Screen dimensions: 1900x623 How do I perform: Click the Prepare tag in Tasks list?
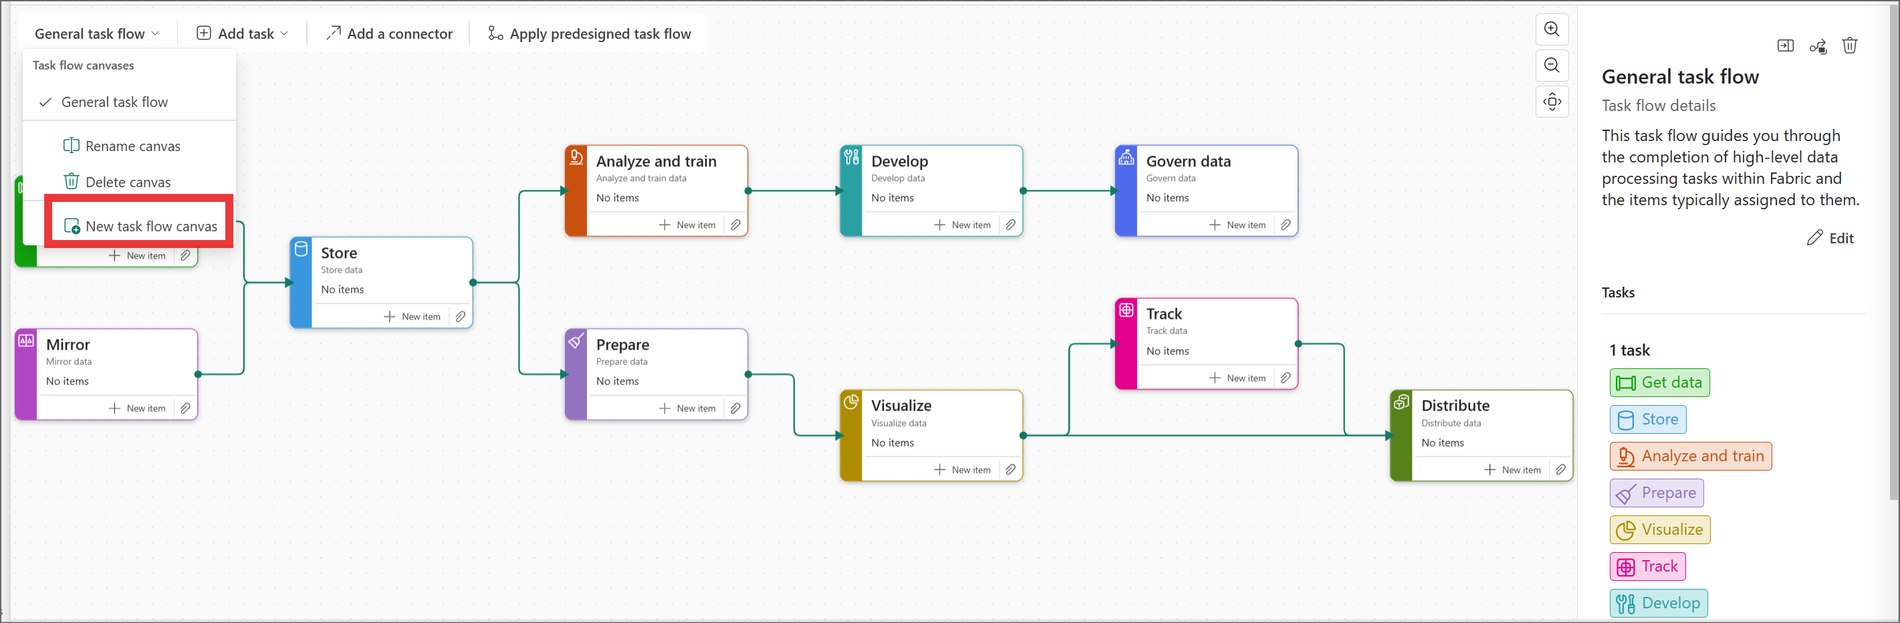(1657, 493)
